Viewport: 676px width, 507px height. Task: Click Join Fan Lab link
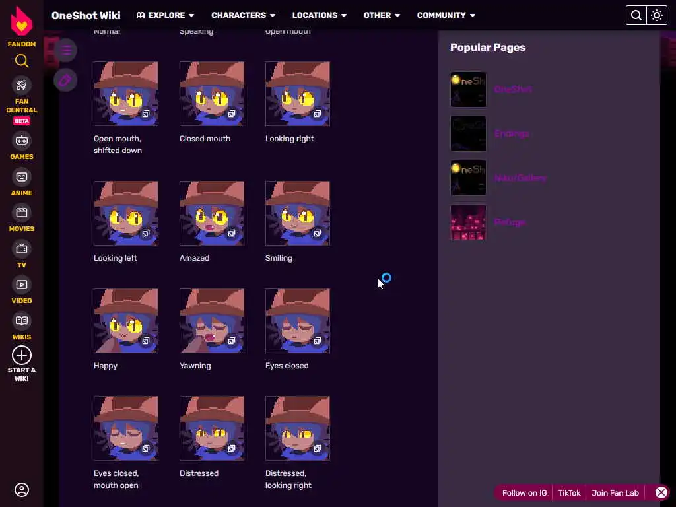[x=615, y=492]
